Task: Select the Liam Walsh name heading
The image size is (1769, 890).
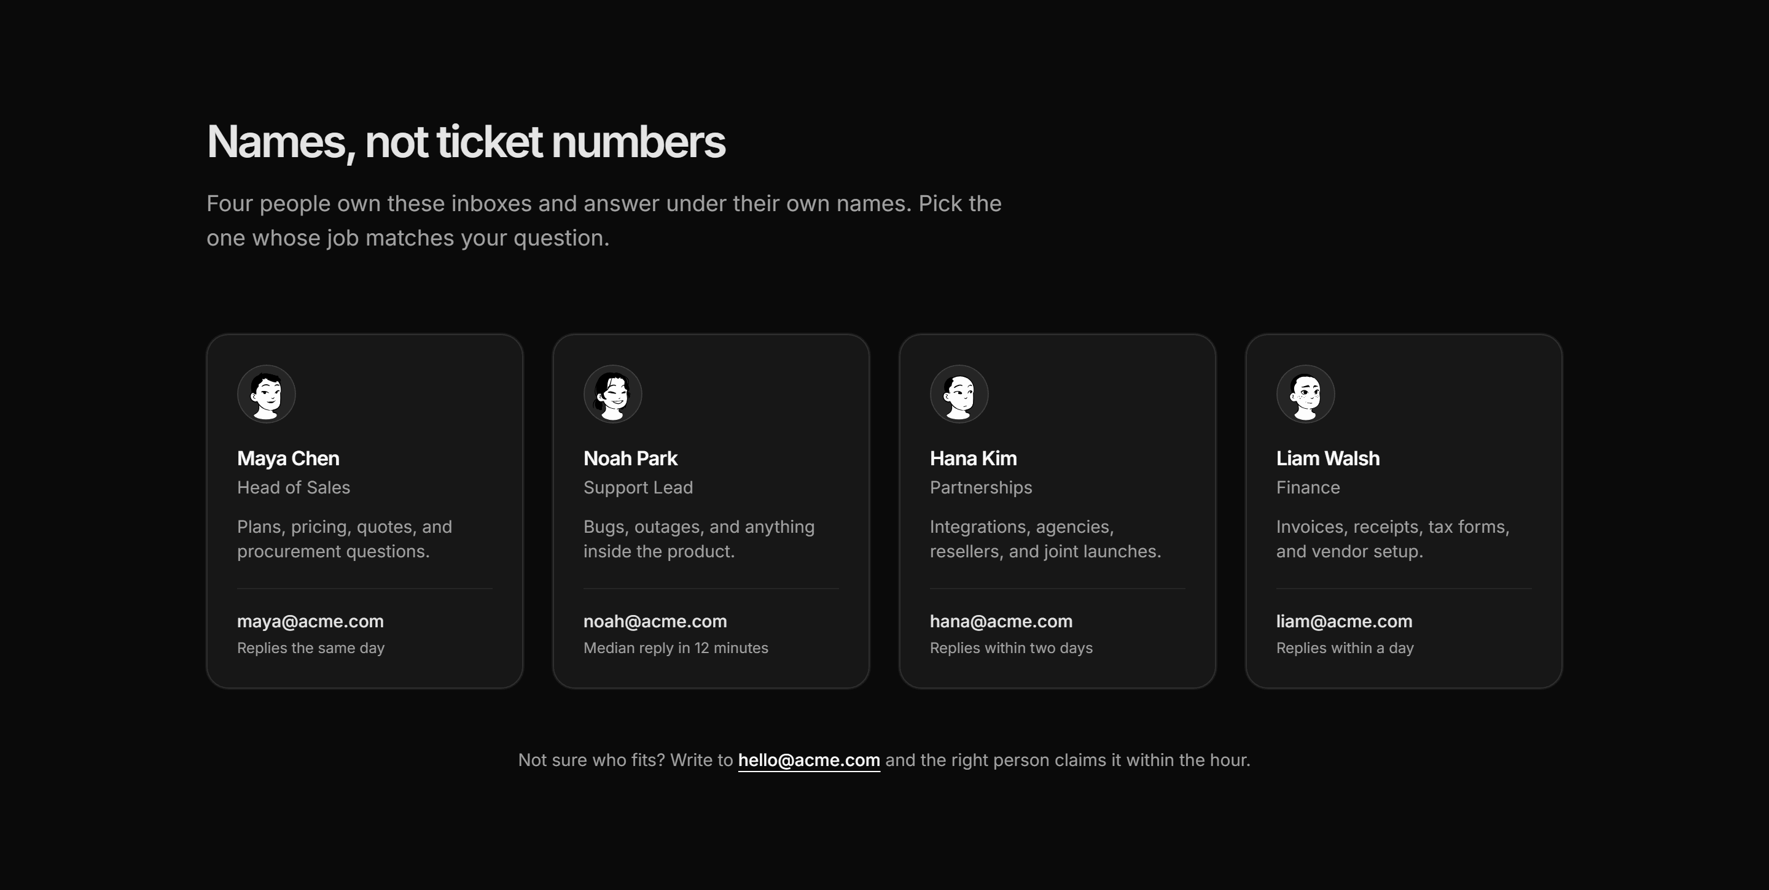Action: click(1327, 459)
